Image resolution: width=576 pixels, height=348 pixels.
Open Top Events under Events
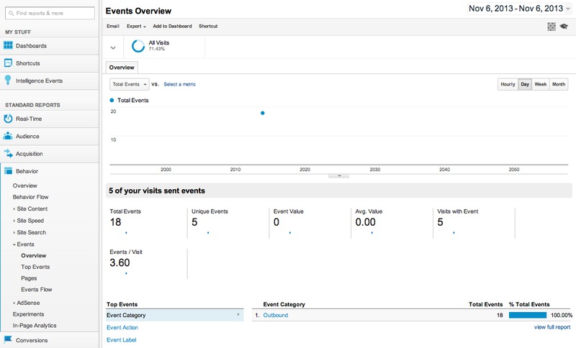coord(35,267)
